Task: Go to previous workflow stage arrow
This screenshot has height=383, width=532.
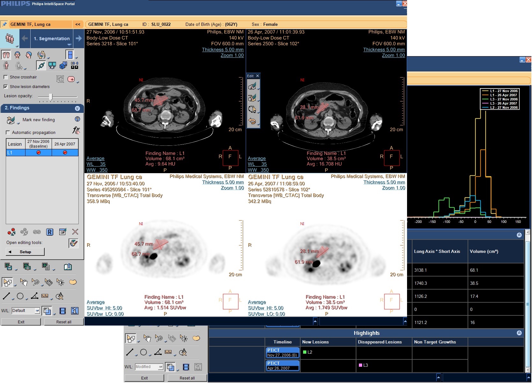Action: (x=25, y=39)
